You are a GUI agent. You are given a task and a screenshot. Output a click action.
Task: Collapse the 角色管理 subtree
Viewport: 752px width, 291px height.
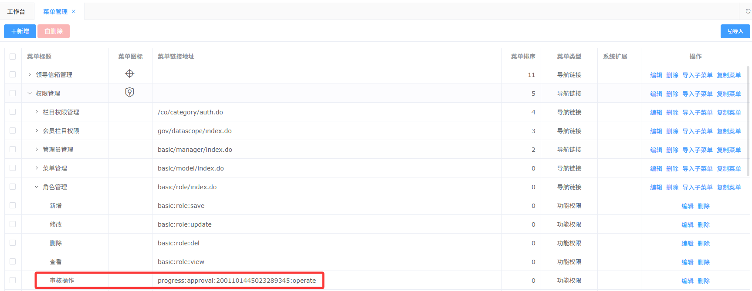(x=37, y=187)
